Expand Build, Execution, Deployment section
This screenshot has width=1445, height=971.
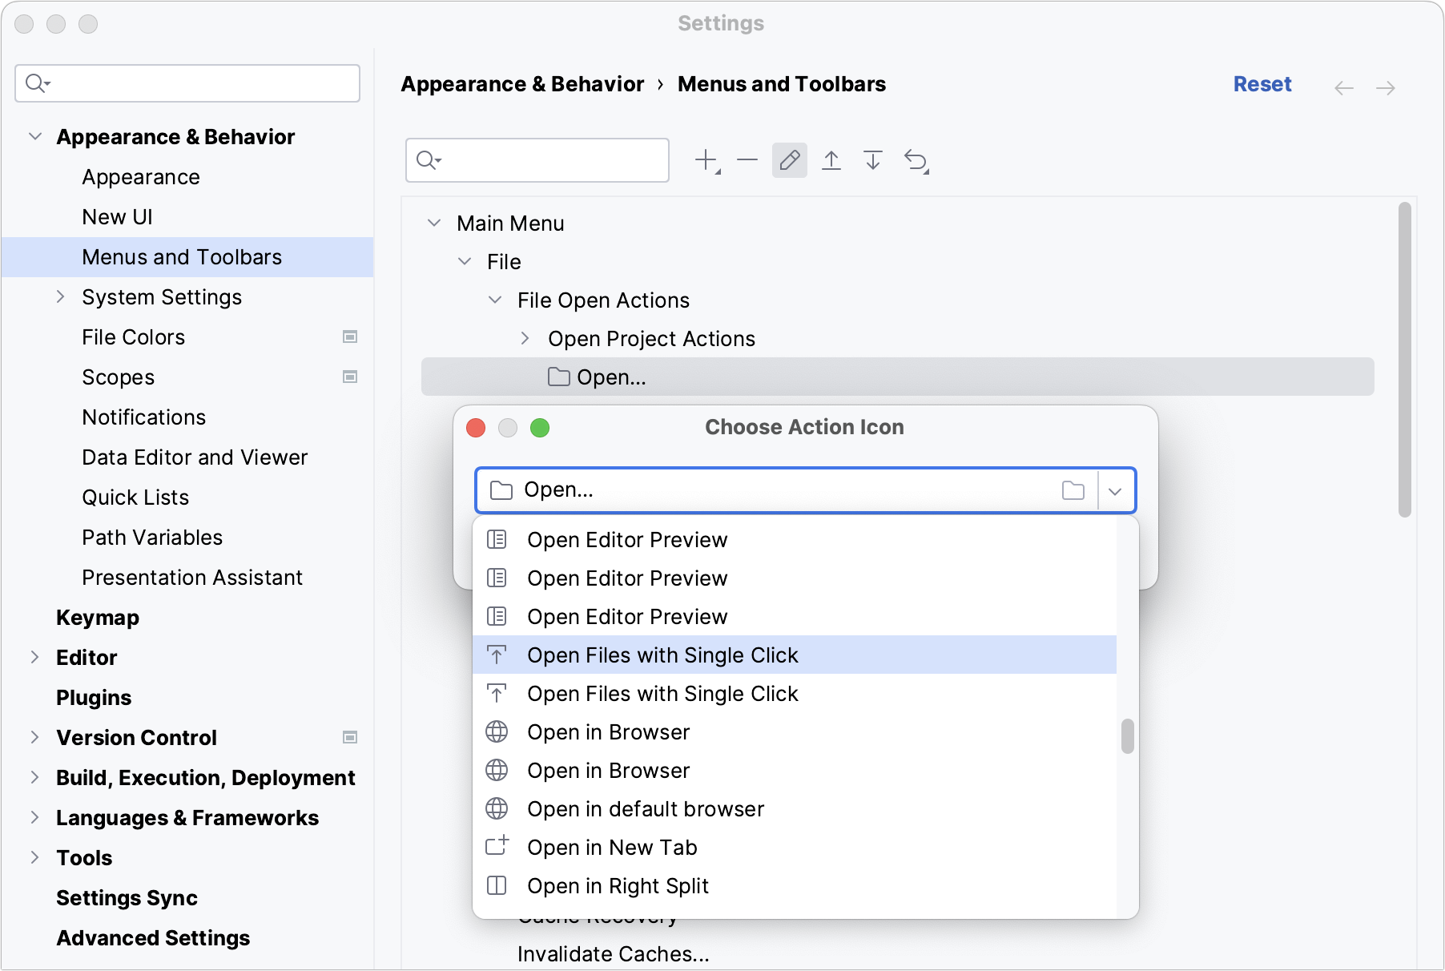pyautogui.click(x=34, y=777)
